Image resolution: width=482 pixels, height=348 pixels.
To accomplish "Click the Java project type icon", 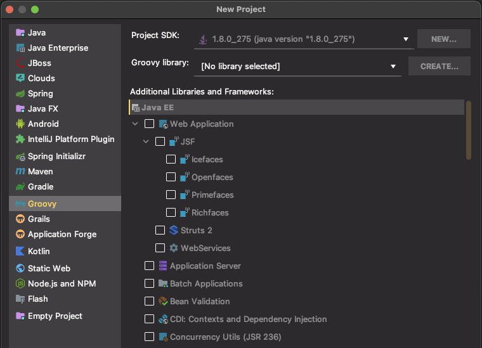I will pos(20,32).
